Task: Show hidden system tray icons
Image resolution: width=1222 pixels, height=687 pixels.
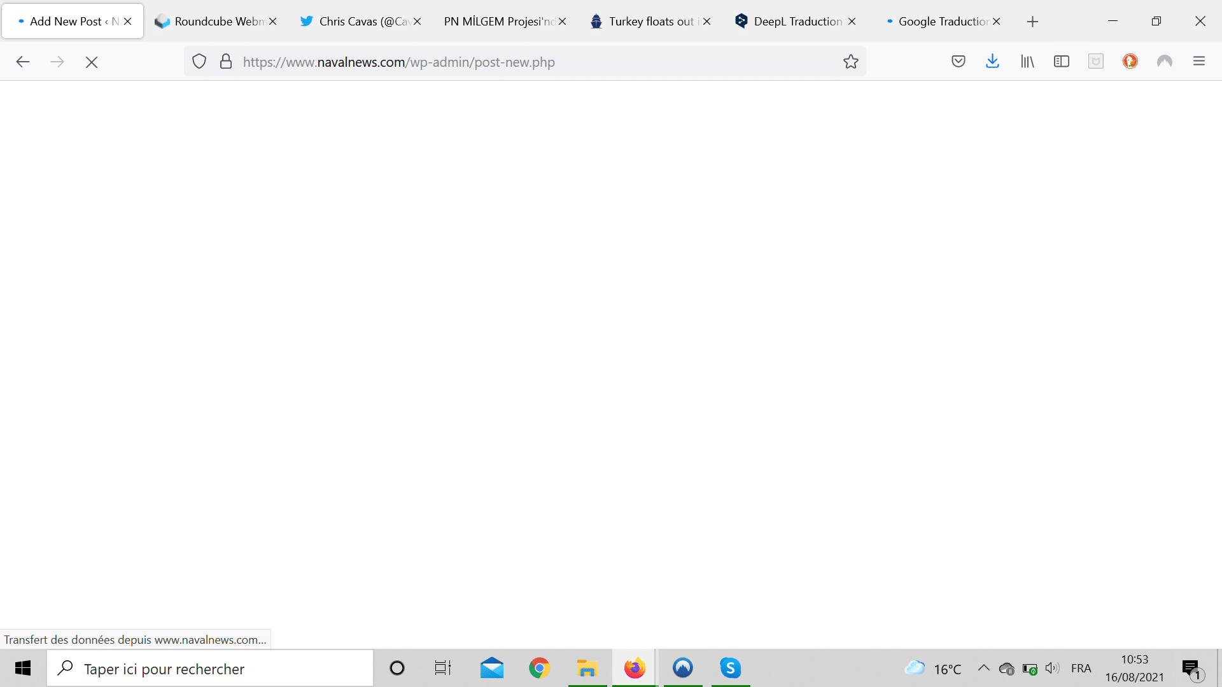Action: pyautogui.click(x=983, y=668)
